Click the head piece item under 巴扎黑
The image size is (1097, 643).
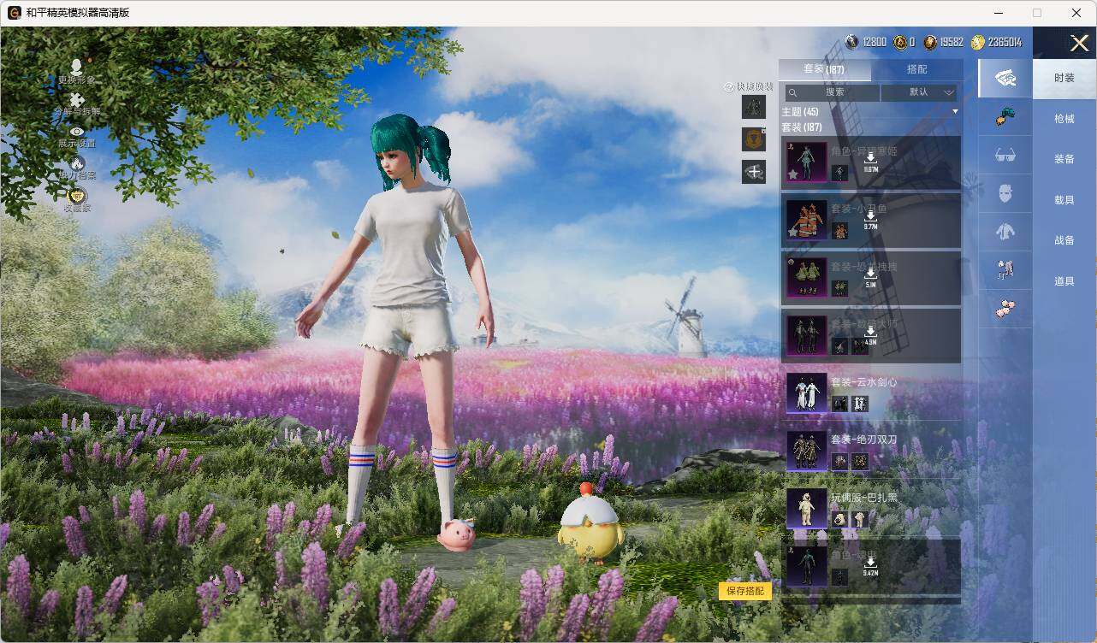[x=840, y=519]
